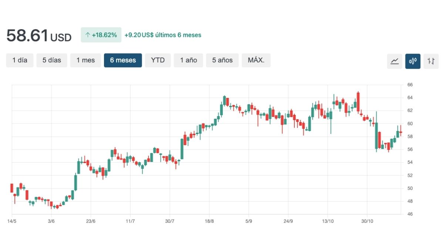The width and height of the screenshot is (444, 249).
Task: Click the 18/8 date axis label
Action: pos(209,221)
